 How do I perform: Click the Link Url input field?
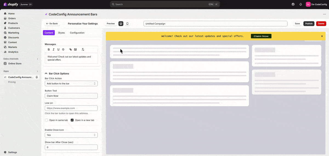coord(71,108)
